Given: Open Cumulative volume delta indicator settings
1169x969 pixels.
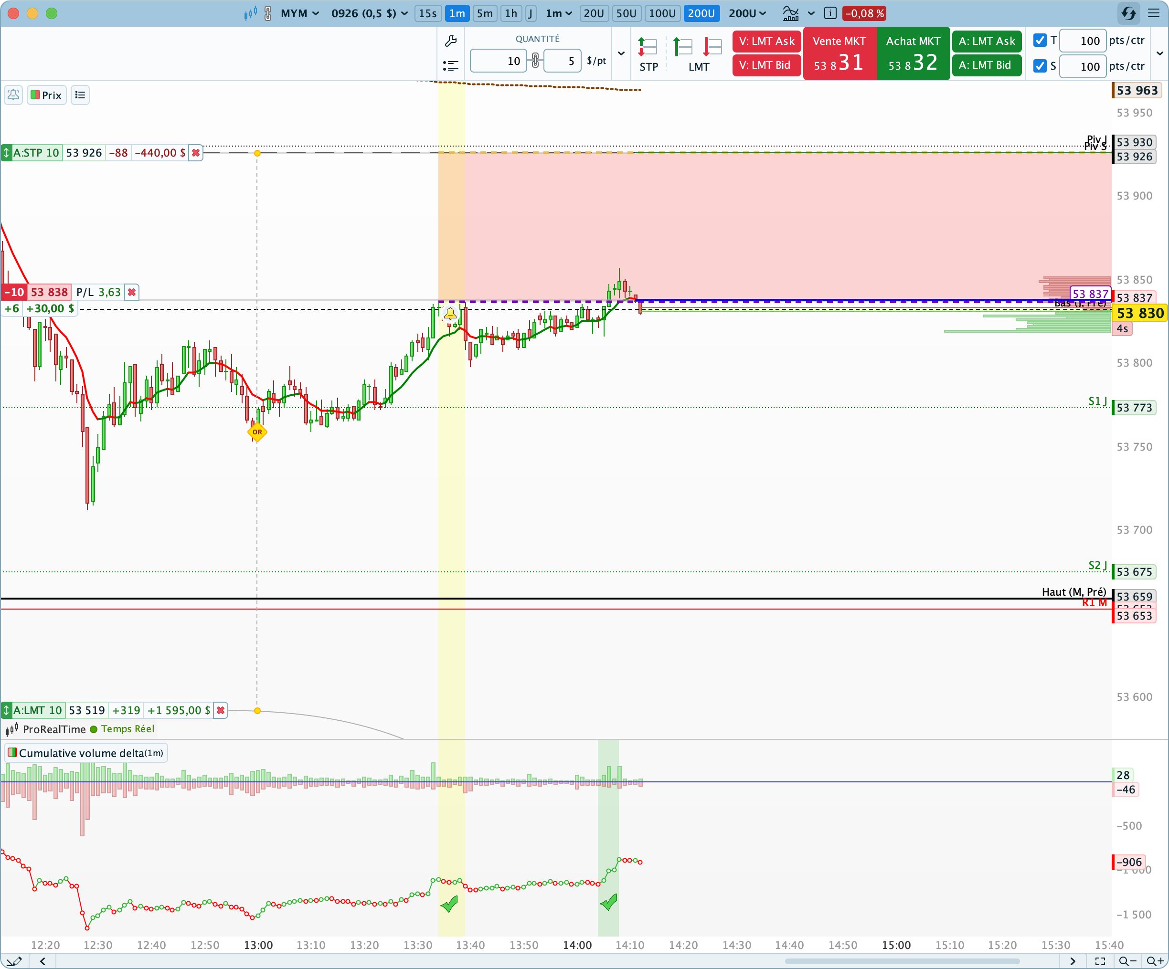Looking at the screenshot, I should point(86,753).
